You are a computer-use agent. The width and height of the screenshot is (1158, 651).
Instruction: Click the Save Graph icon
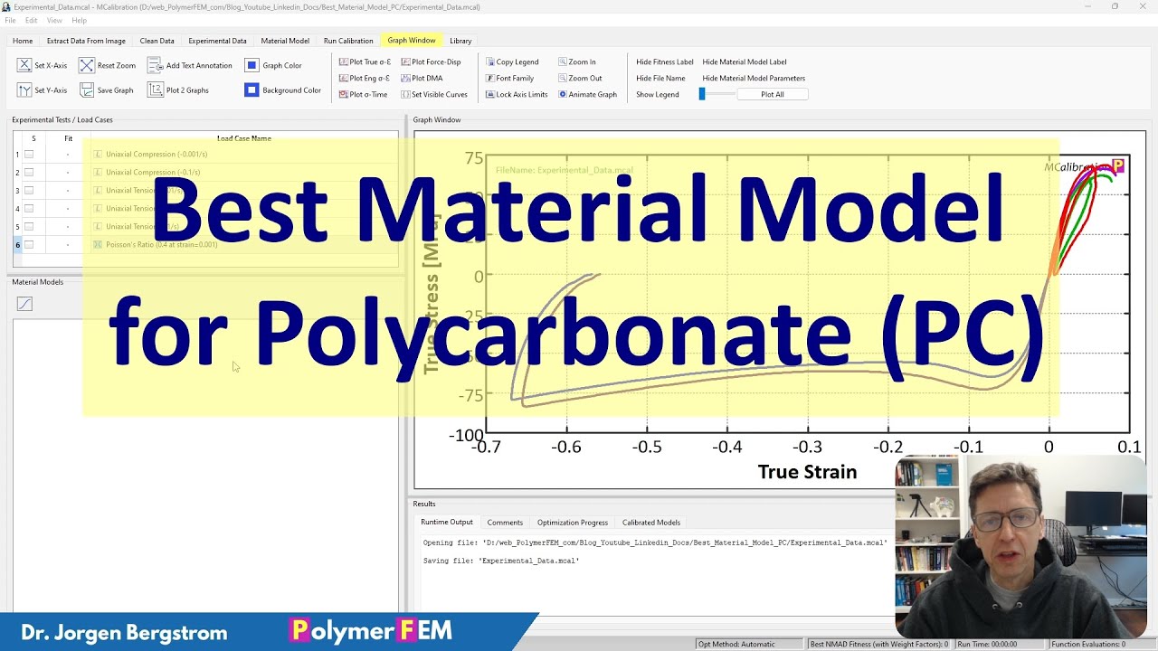(x=86, y=90)
